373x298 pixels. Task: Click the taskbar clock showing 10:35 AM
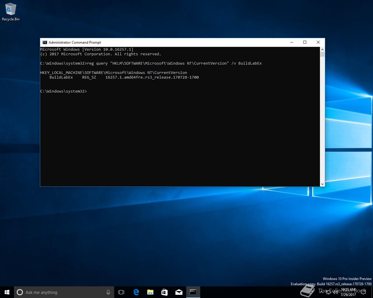(x=348, y=292)
